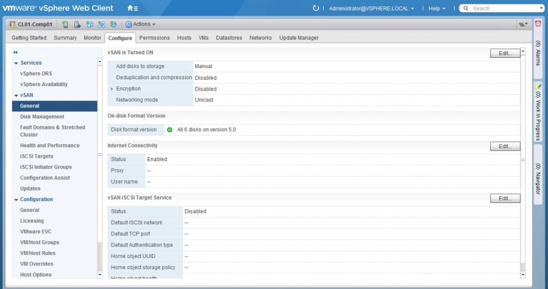The image size is (548, 289).
Task: Select Disk Management under vSAN
Action: [x=42, y=116]
